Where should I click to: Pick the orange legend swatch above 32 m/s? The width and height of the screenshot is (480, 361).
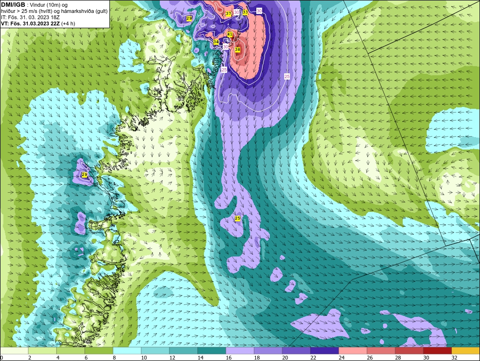coord(466,350)
